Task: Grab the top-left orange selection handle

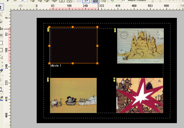Action: tap(49, 27)
